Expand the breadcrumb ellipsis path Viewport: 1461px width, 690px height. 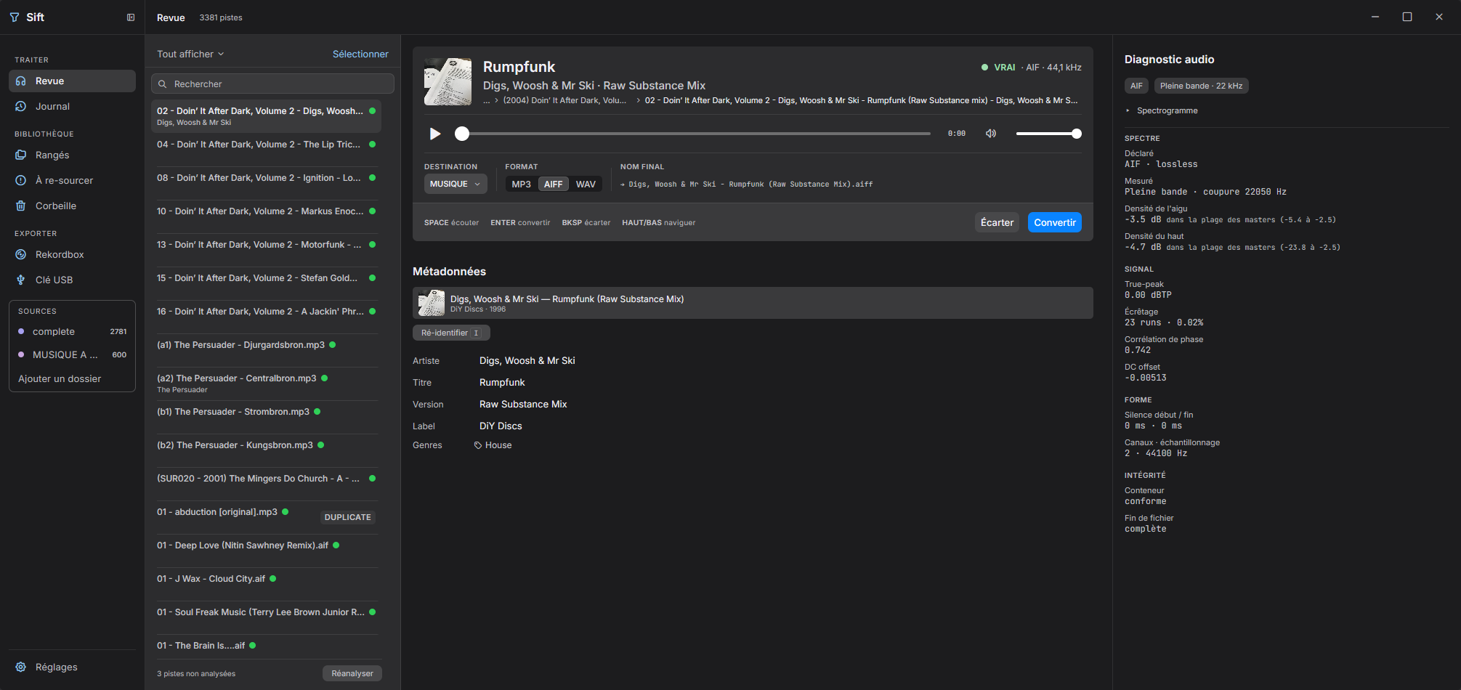point(487,101)
